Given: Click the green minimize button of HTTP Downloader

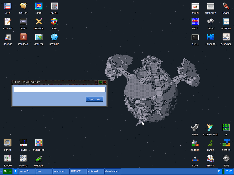Looking at the screenshot, I should (x=100, y=83).
